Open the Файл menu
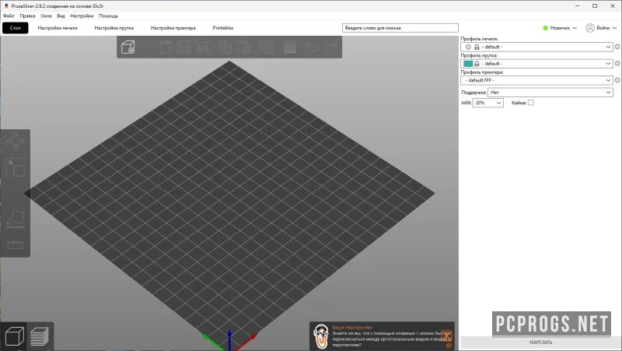 pos(9,16)
